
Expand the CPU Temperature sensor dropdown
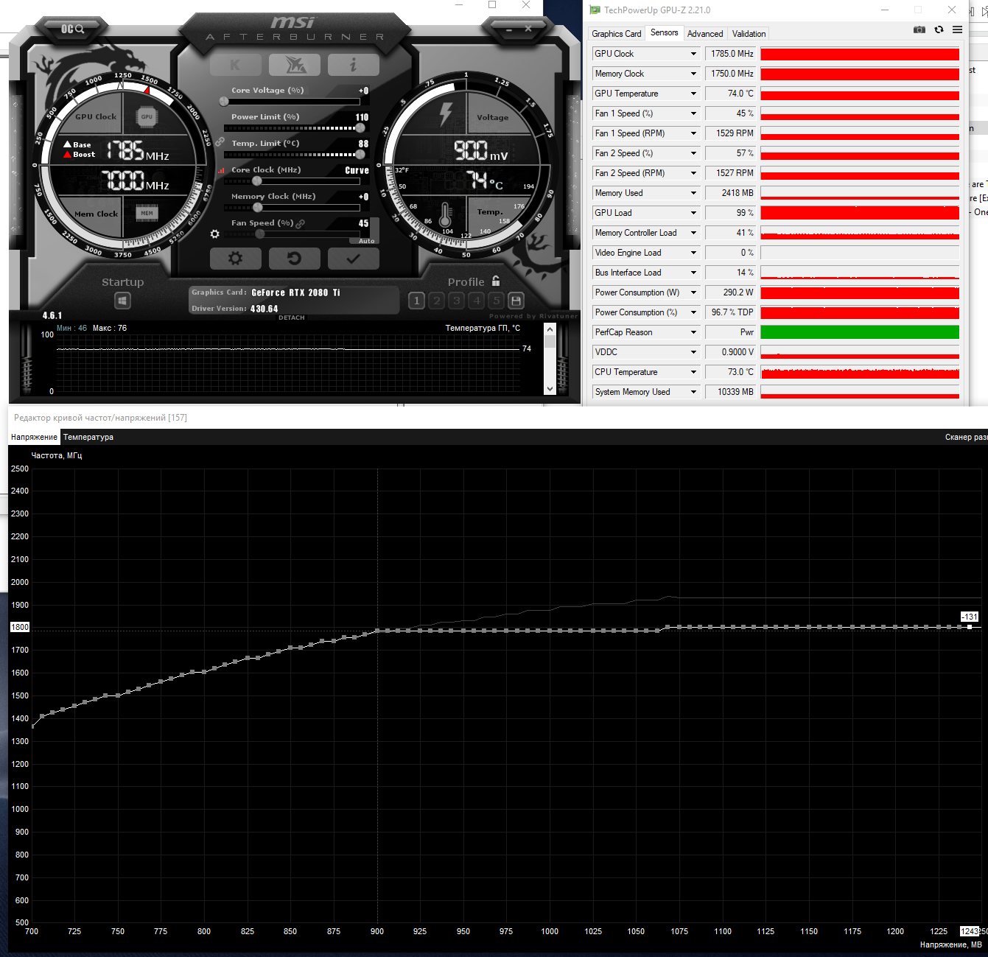[x=693, y=372]
